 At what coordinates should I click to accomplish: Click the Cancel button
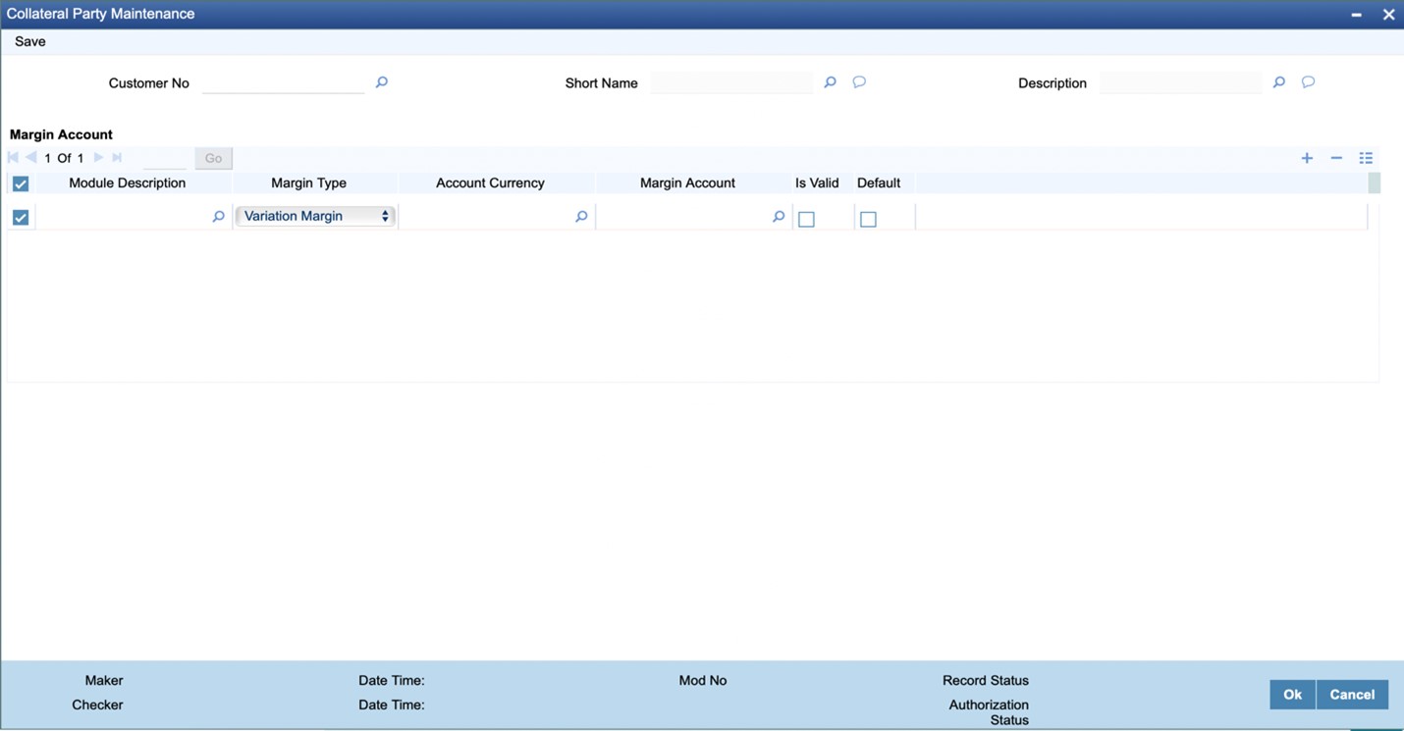click(1352, 695)
